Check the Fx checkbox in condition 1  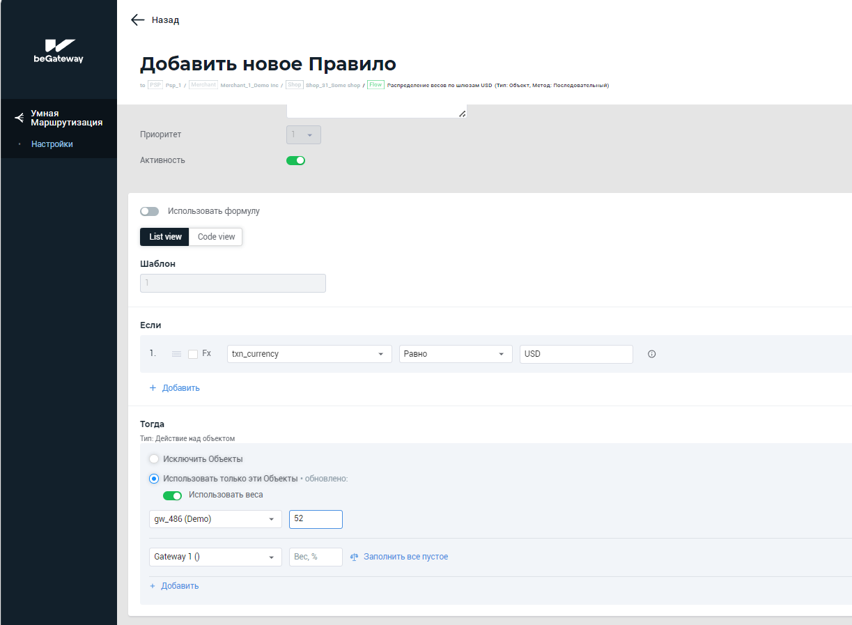193,354
